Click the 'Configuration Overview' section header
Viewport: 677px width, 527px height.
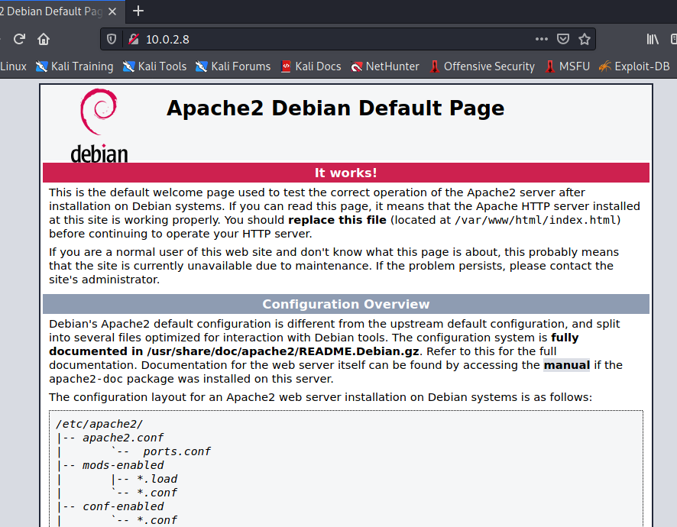coord(346,304)
